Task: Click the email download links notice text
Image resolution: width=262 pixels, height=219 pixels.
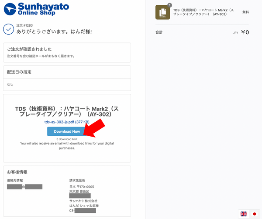Action: click(x=67, y=145)
